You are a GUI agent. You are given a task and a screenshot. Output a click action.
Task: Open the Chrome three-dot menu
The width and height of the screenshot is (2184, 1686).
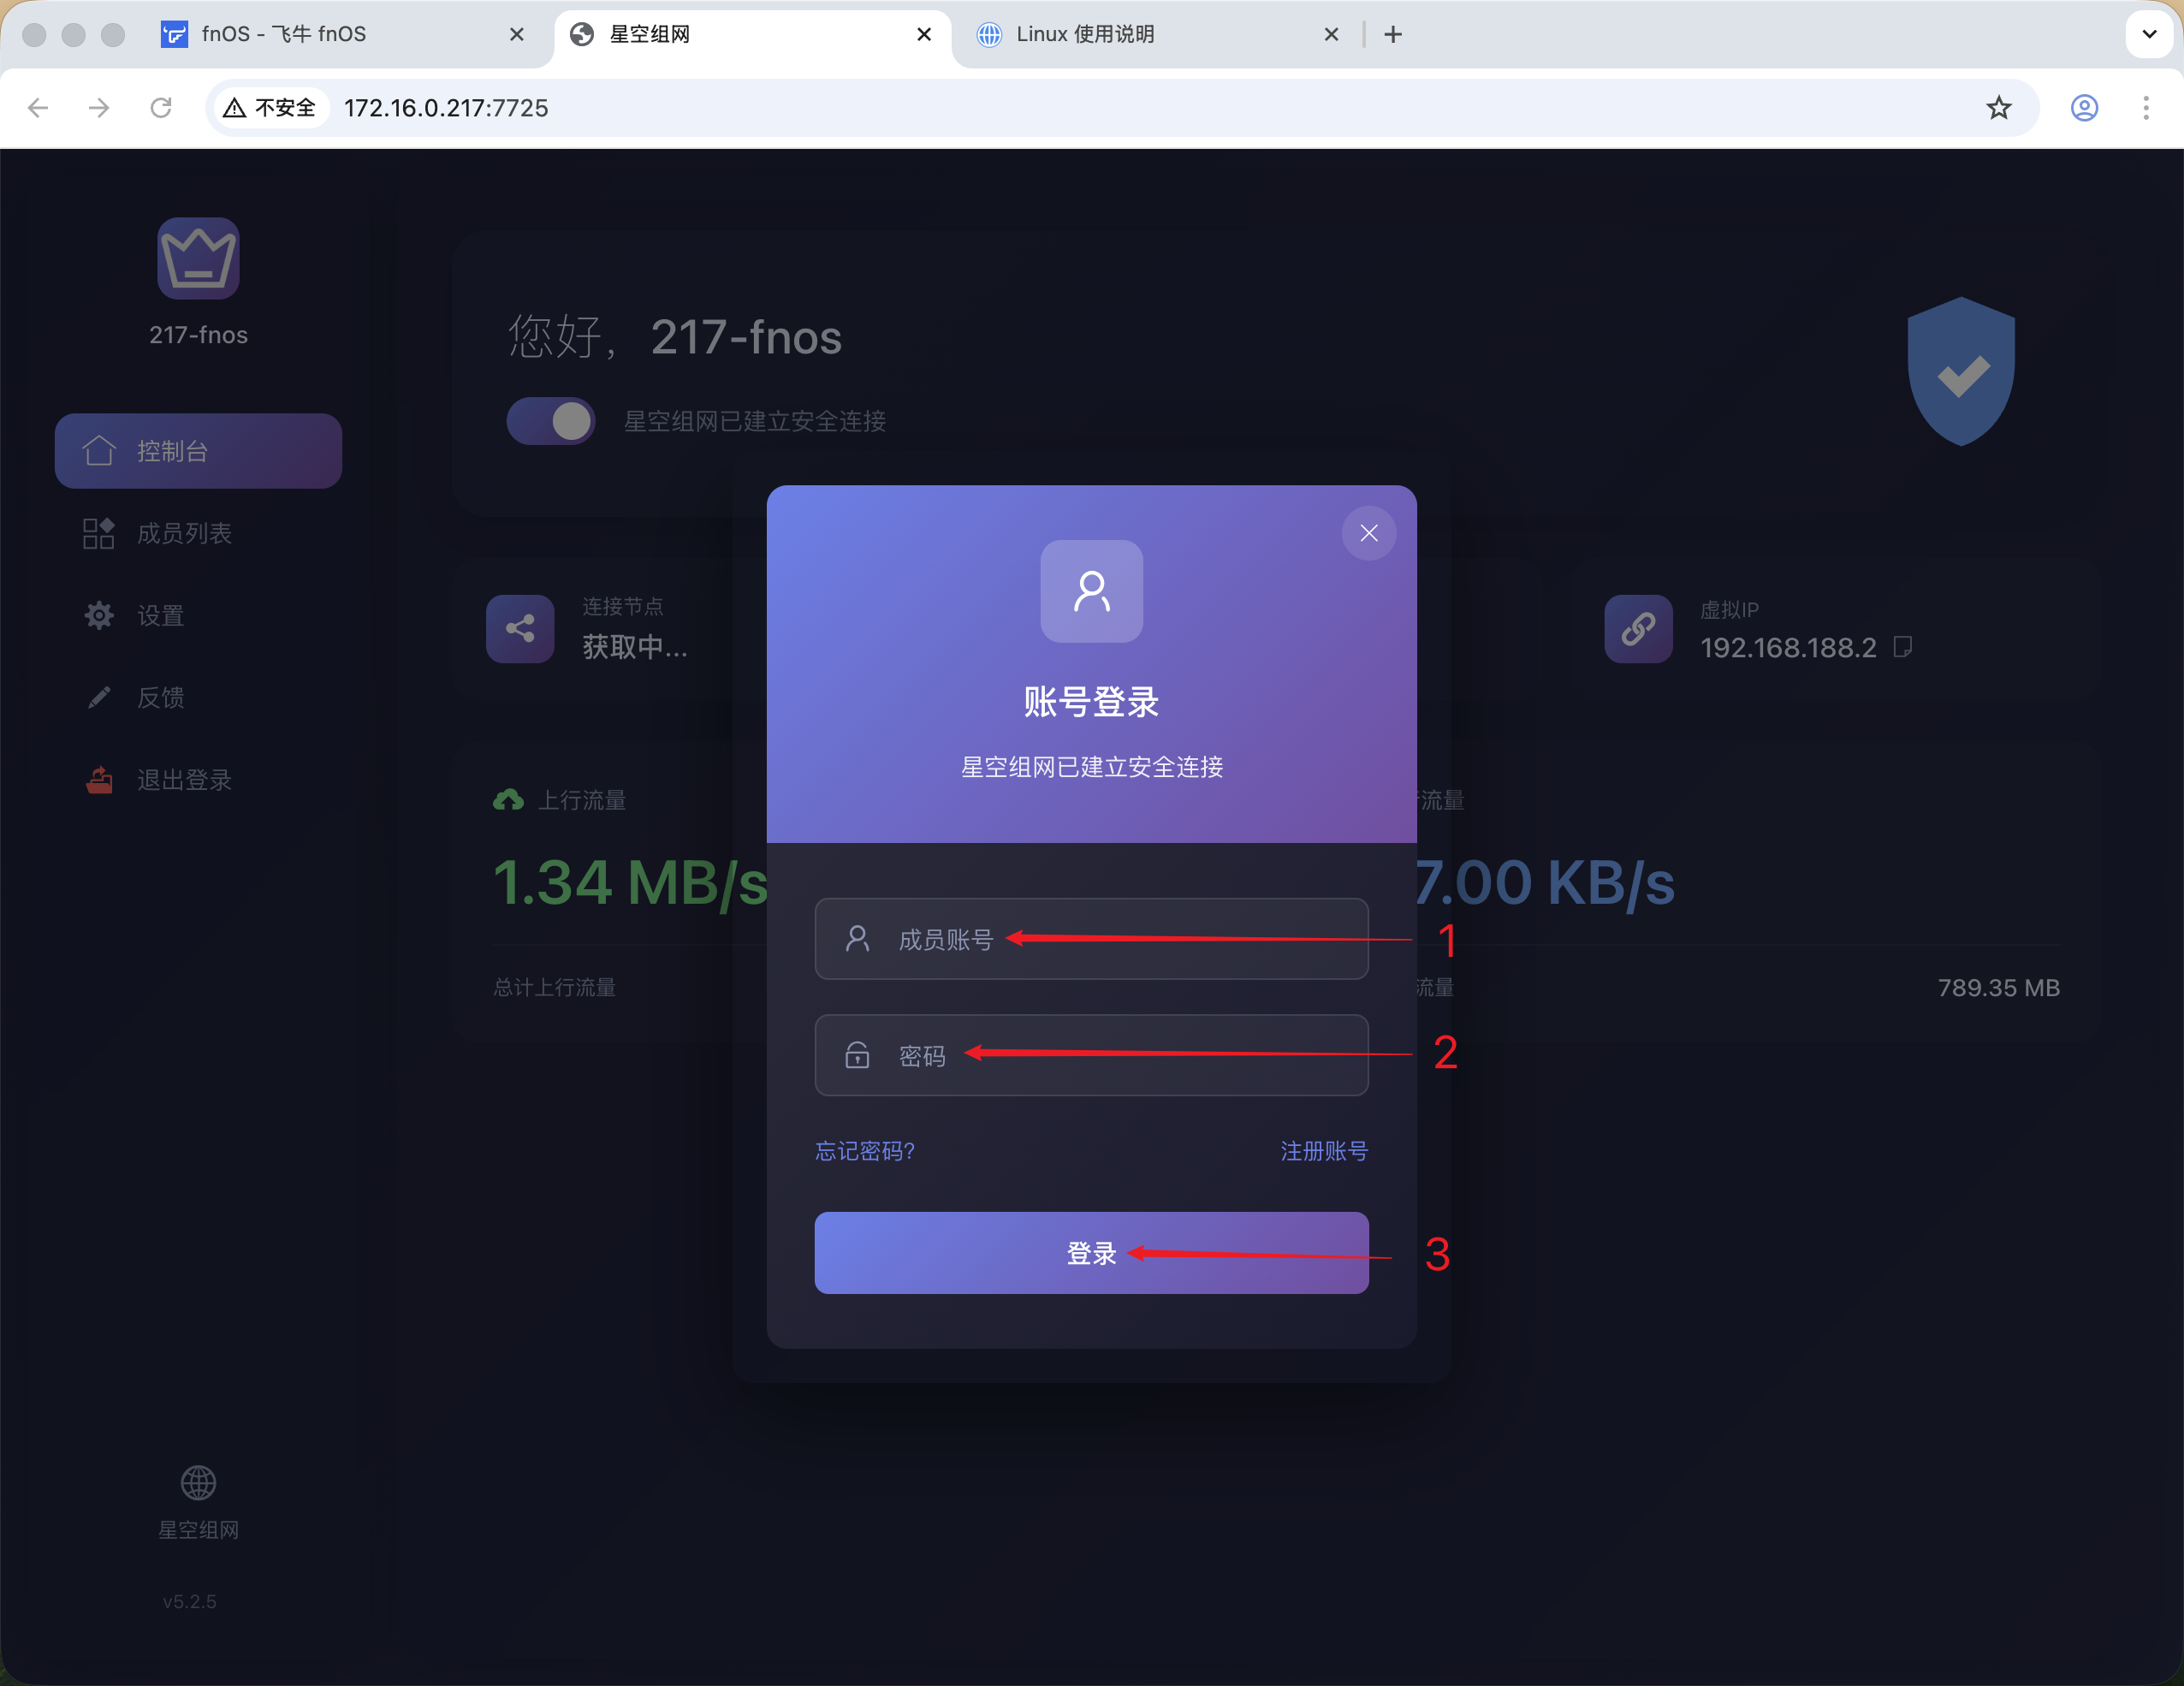tap(2145, 108)
